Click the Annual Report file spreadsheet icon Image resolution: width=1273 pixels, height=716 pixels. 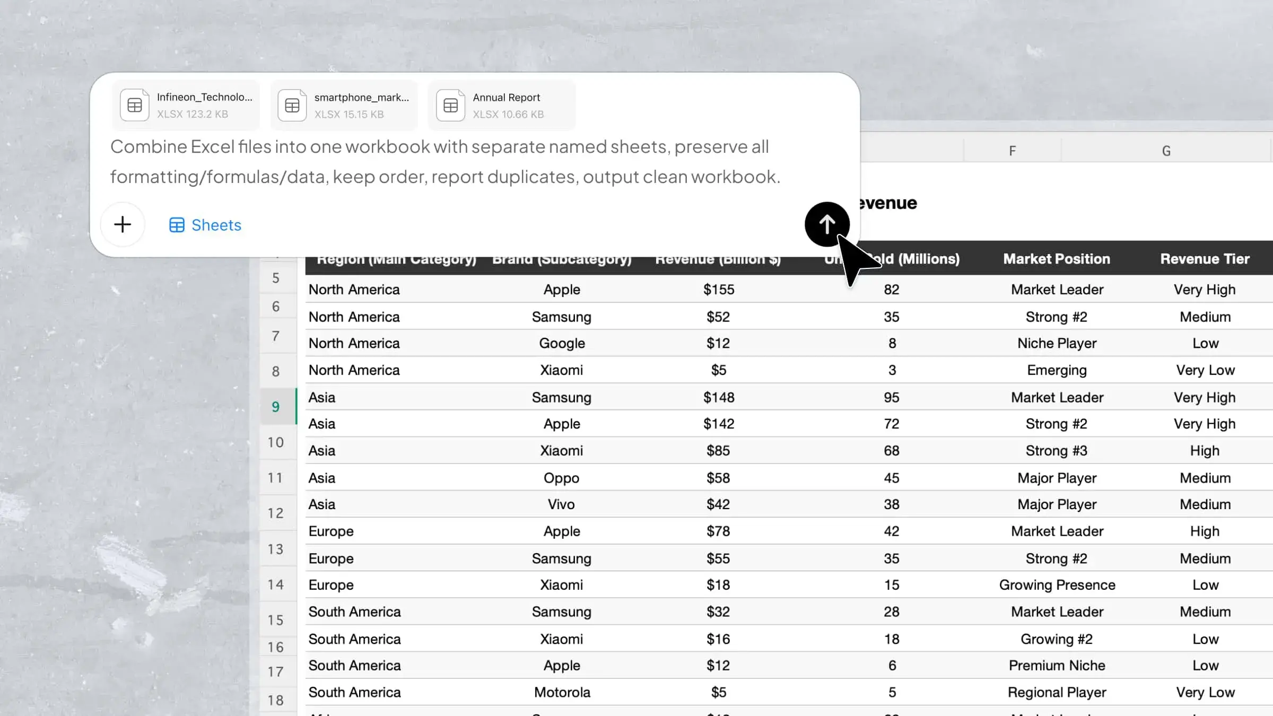click(x=450, y=105)
